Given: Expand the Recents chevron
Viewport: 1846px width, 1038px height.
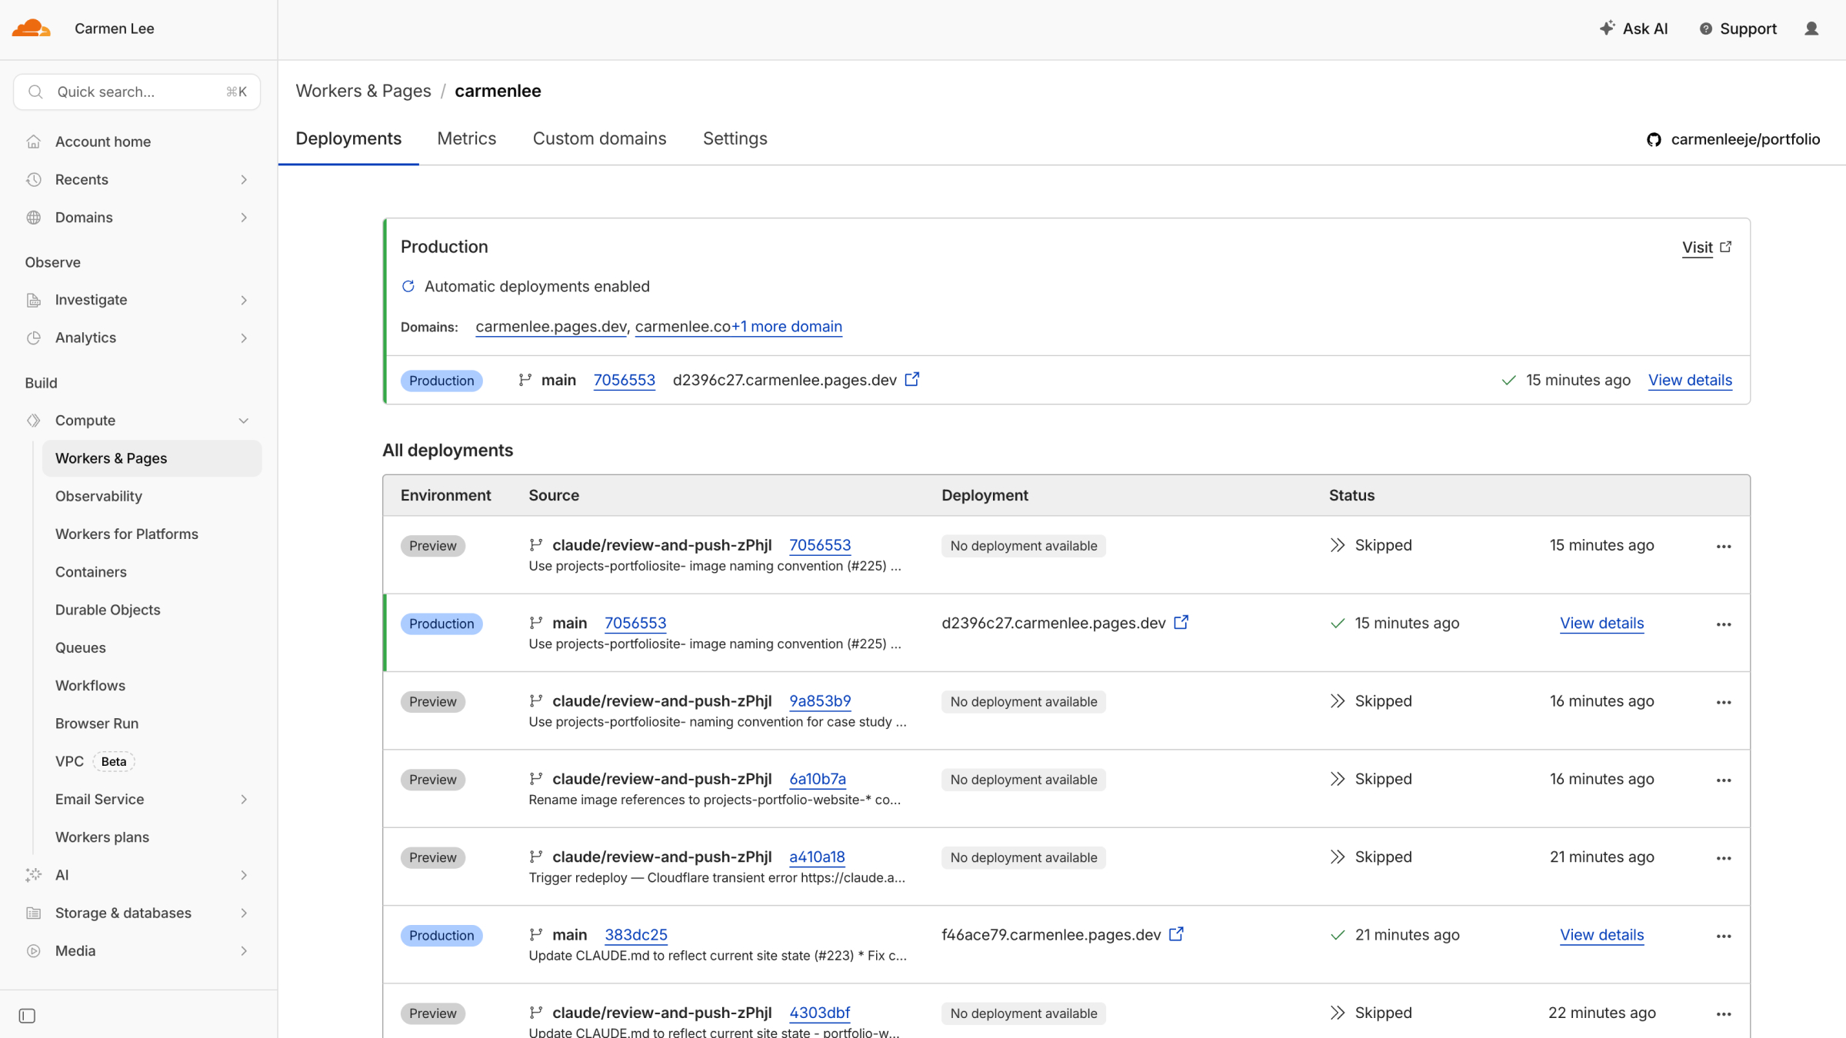Looking at the screenshot, I should point(244,179).
